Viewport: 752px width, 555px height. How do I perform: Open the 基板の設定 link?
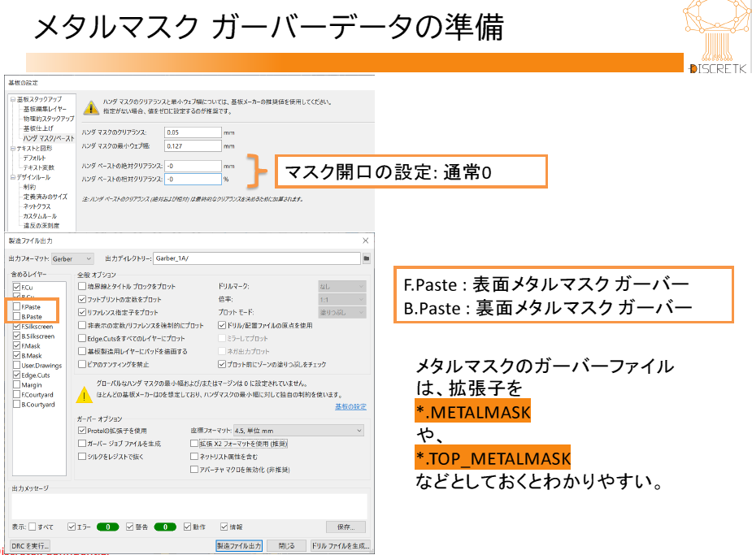[349, 406]
